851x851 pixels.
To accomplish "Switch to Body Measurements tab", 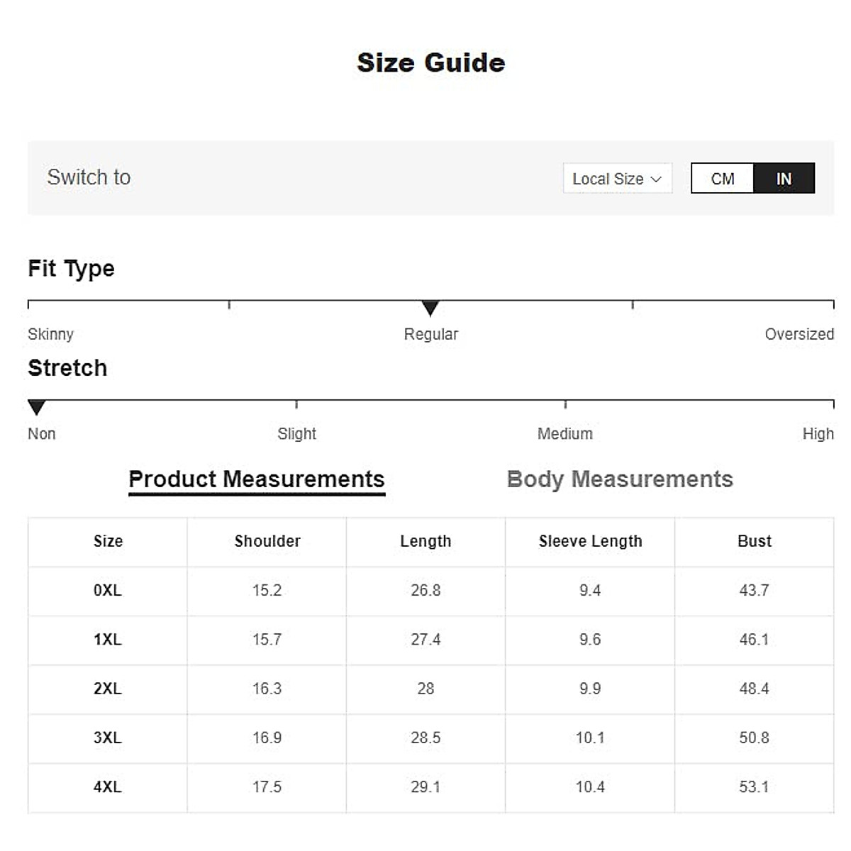I will point(620,479).
